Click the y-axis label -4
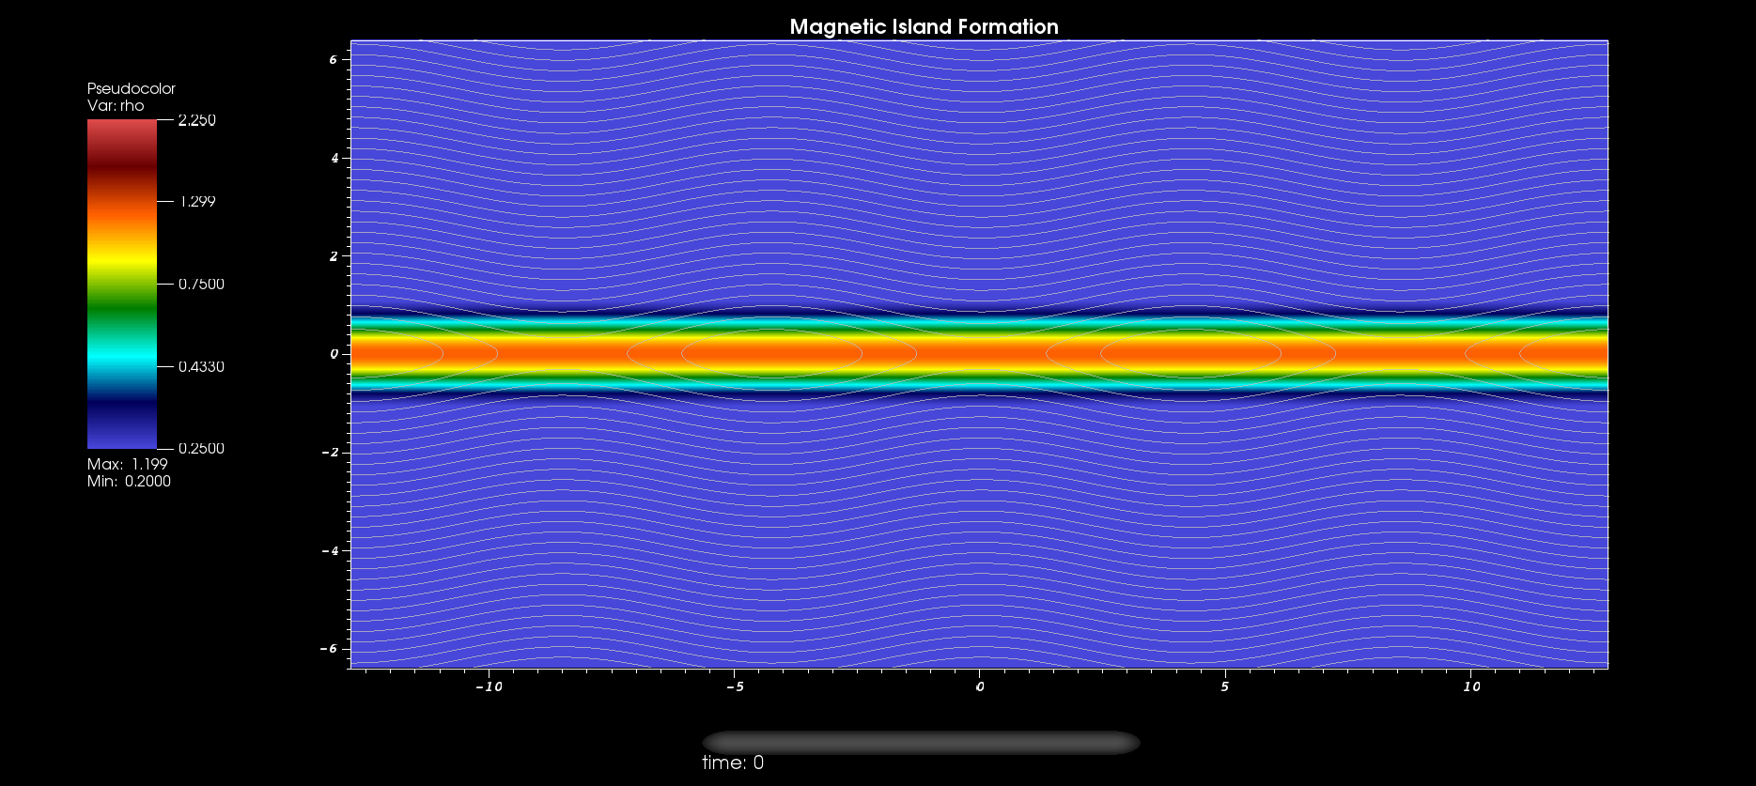Viewport: 1756px width, 786px height. [x=330, y=550]
